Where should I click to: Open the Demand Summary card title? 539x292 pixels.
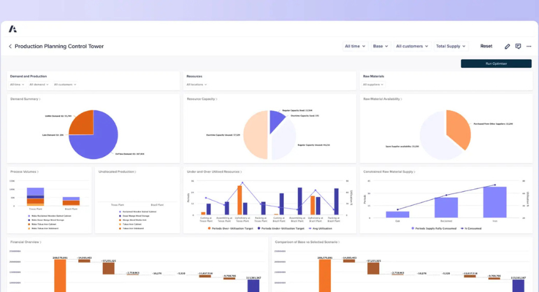tap(25, 99)
